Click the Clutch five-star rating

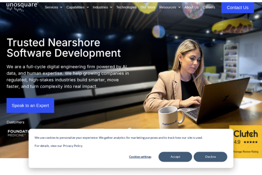tap(251, 142)
